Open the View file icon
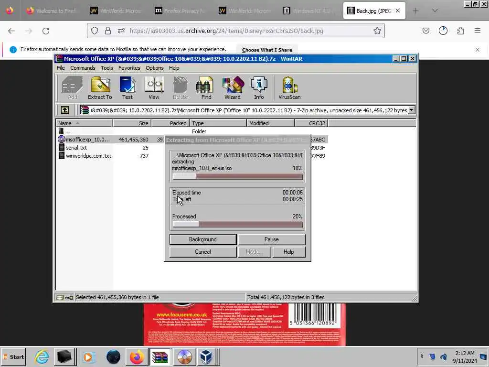The width and height of the screenshot is (489, 367). (x=154, y=88)
